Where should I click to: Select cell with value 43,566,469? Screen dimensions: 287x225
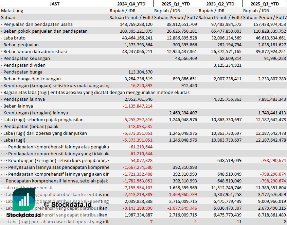click(186, 58)
